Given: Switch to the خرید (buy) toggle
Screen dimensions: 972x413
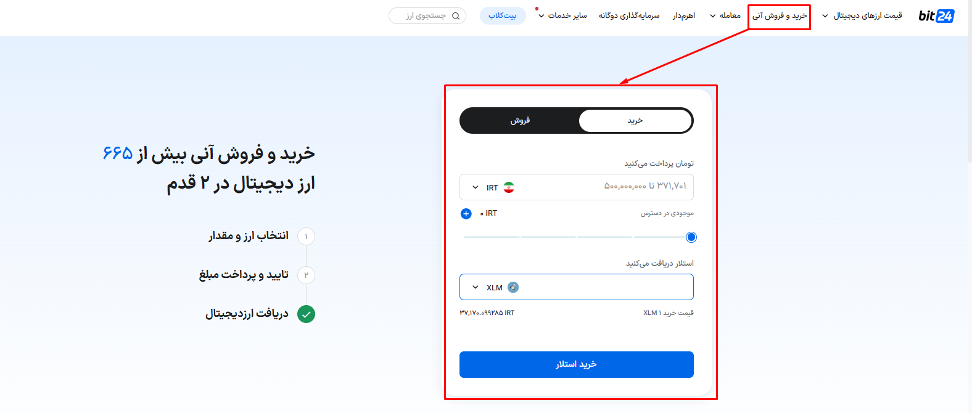Looking at the screenshot, I should coord(635,121).
